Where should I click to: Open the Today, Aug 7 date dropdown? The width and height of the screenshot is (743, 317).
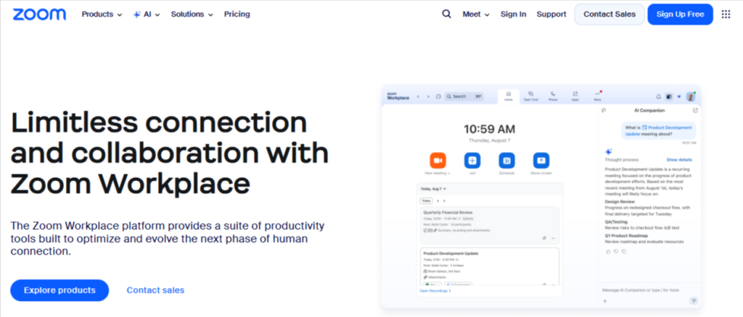[433, 189]
